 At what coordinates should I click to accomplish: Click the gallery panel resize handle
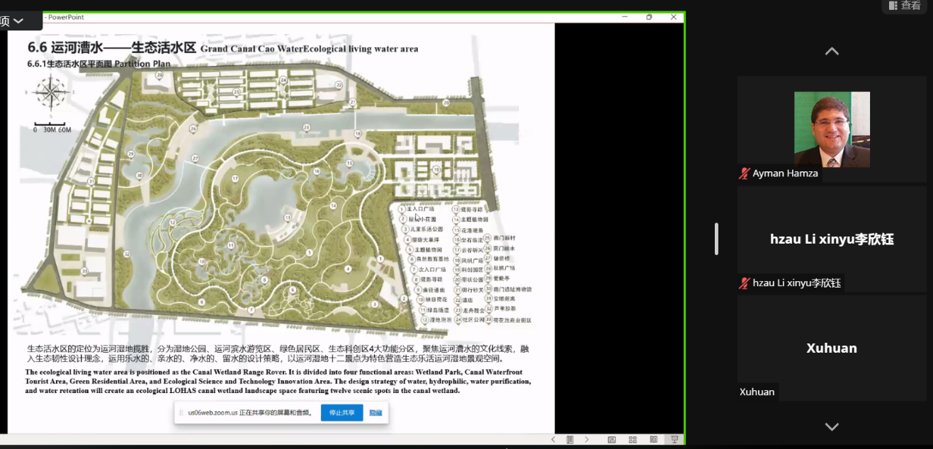click(716, 239)
